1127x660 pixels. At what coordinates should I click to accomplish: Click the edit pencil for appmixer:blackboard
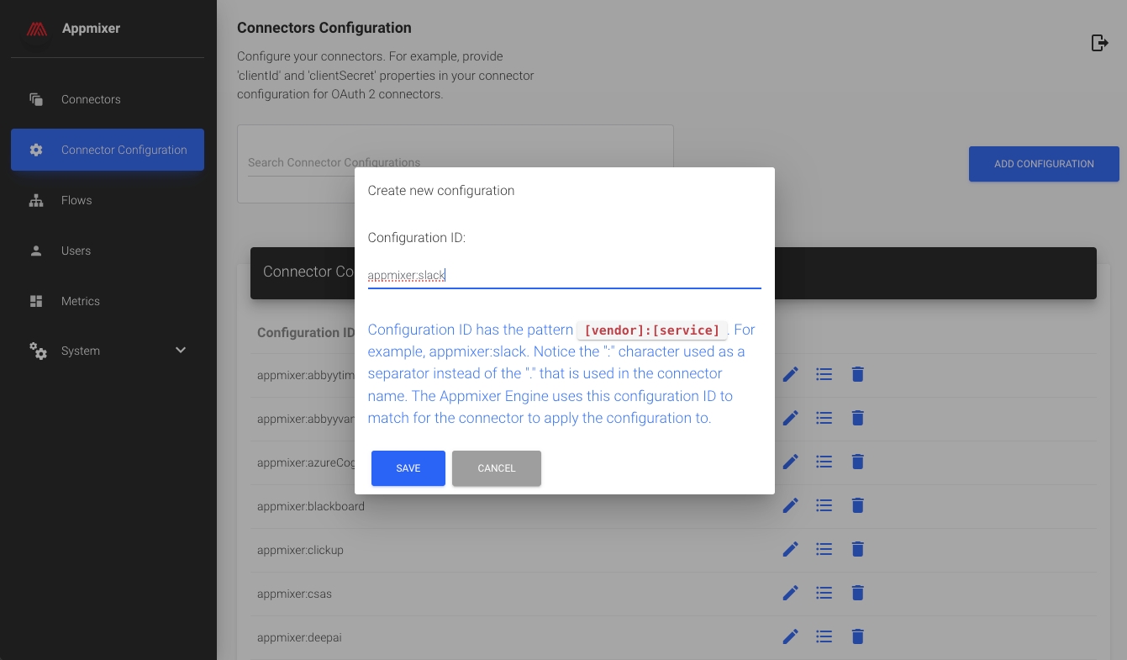[790, 505]
